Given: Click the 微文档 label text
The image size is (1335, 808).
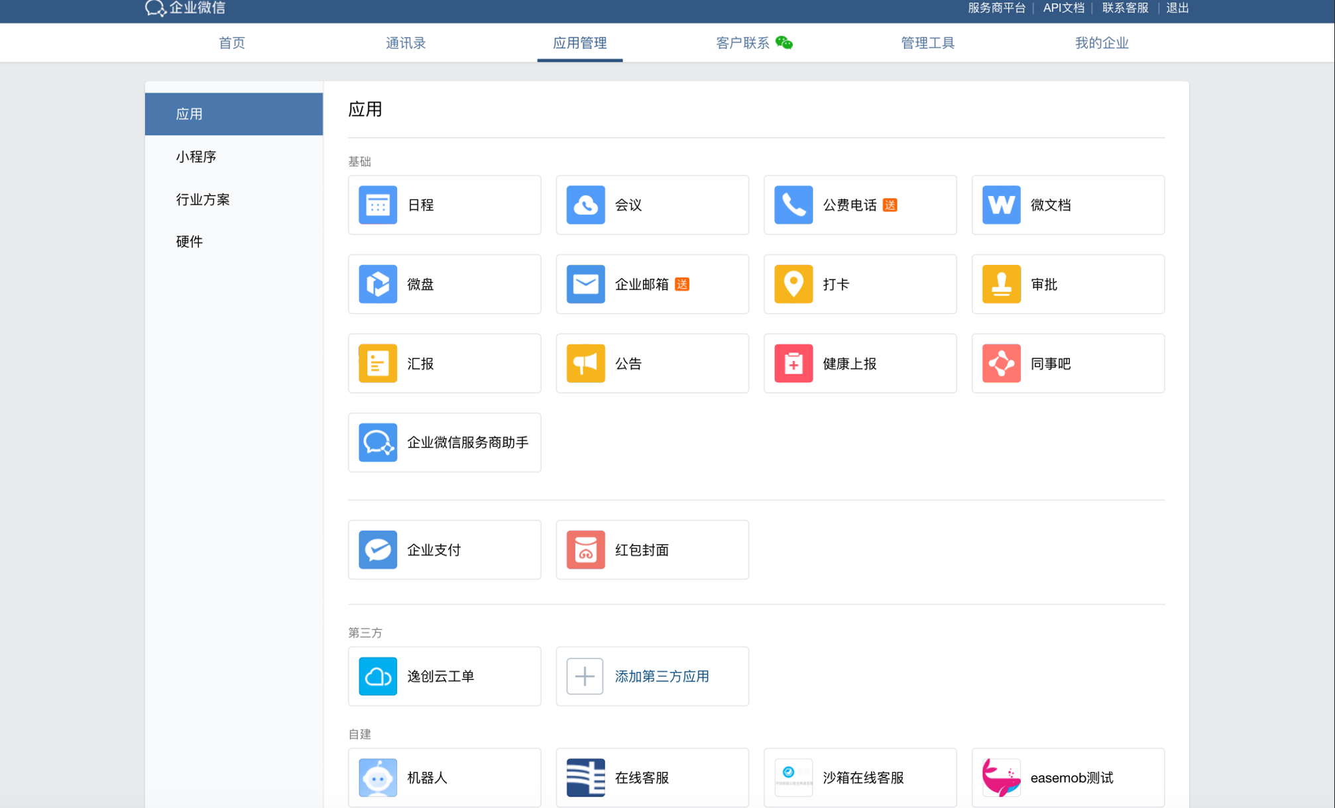Looking at the screenshot, I should (x=1051, y=205).
